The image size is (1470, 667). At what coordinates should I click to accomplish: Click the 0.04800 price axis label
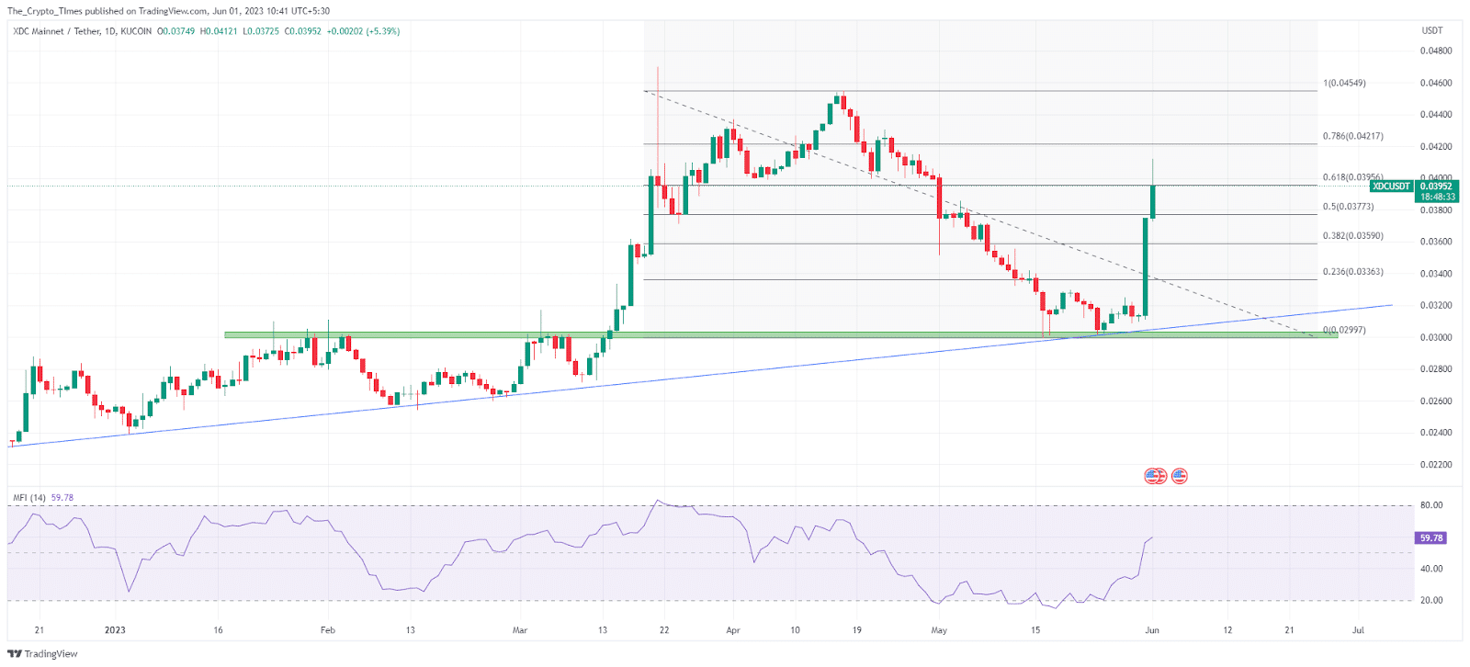point(1436,51)
